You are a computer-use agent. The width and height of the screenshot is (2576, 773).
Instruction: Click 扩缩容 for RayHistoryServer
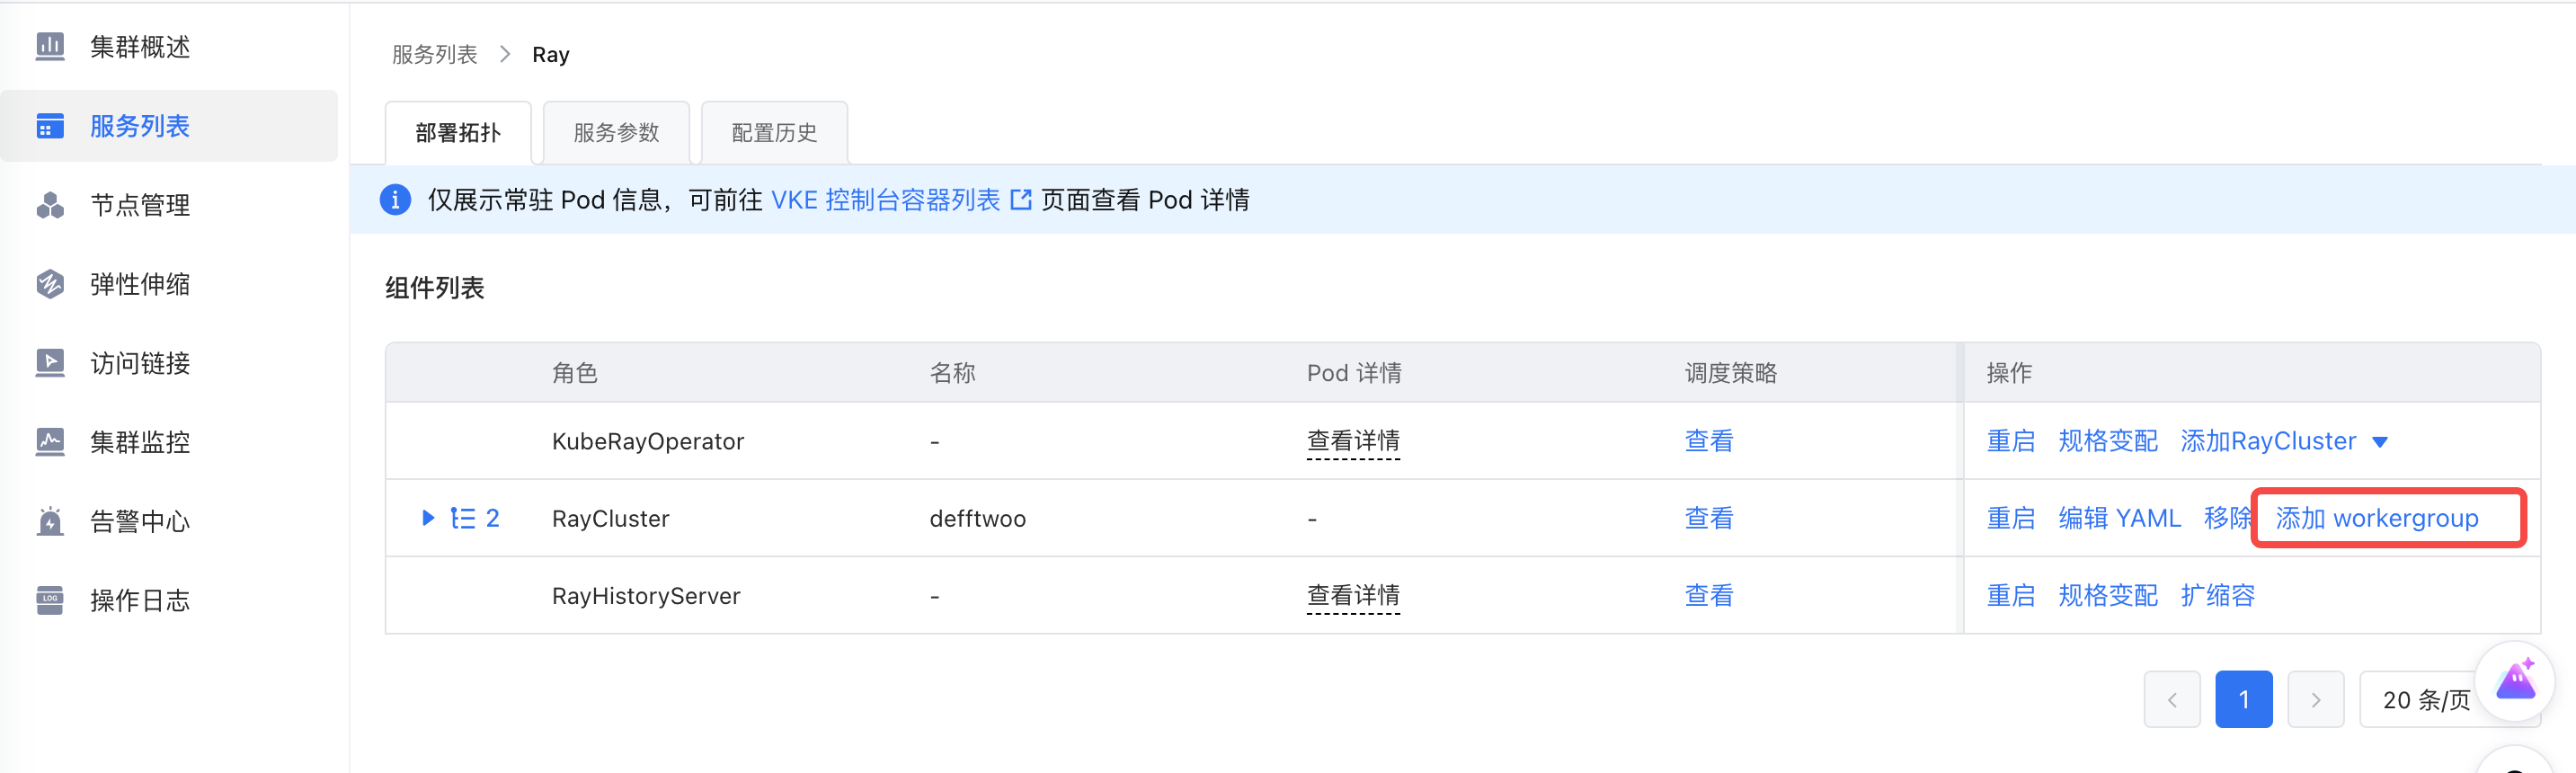click(2217, 596)
